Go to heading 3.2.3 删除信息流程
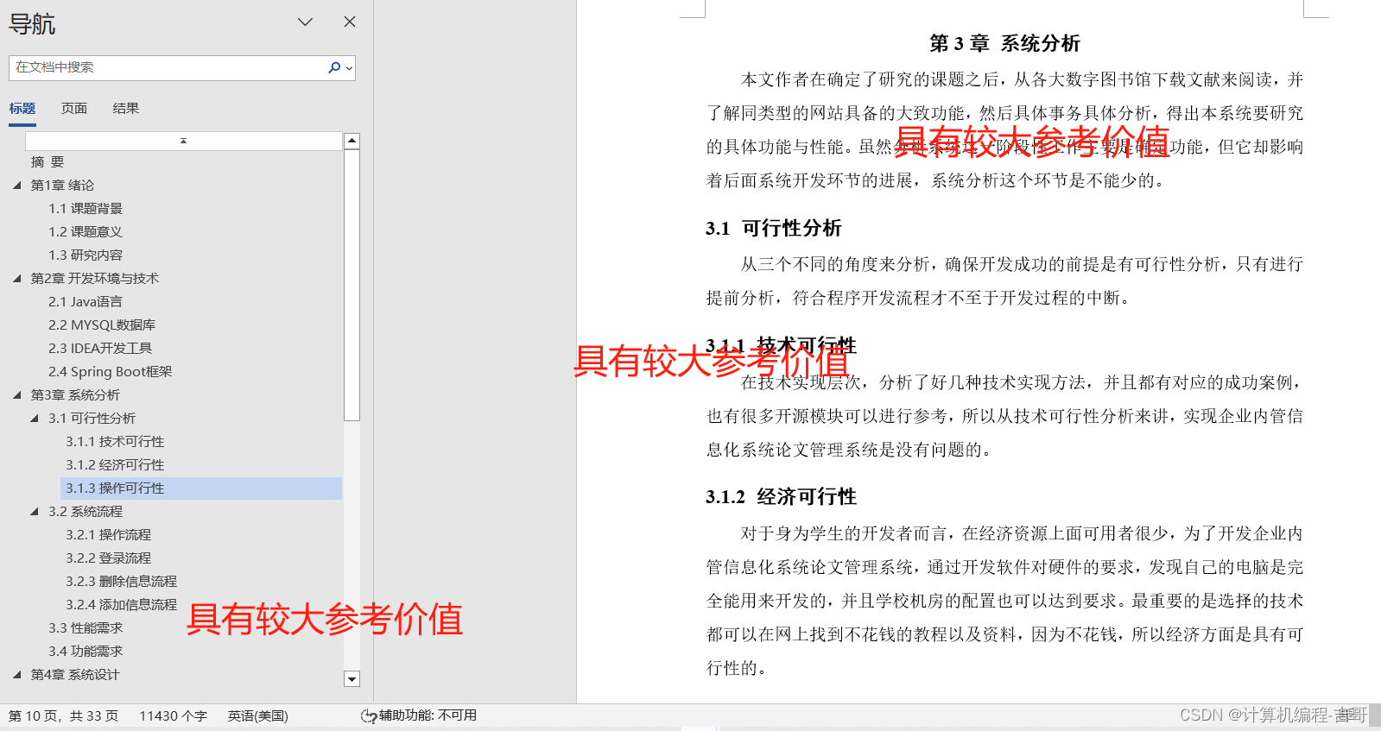This screenshot has height=731, width=1381. click(121, 582)
